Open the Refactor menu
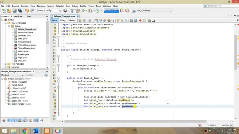 click(x=60, y=6)
